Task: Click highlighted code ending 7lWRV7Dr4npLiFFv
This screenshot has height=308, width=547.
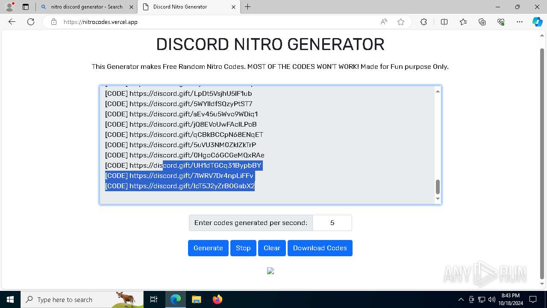Action: (179, 175)
